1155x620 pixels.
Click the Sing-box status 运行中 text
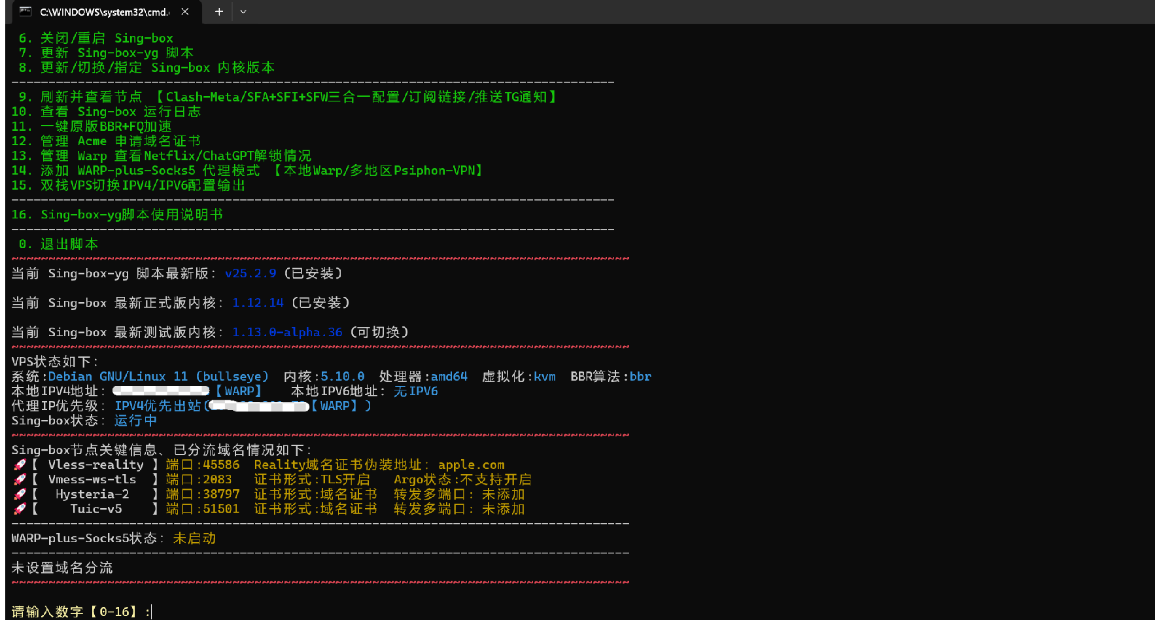135,421
